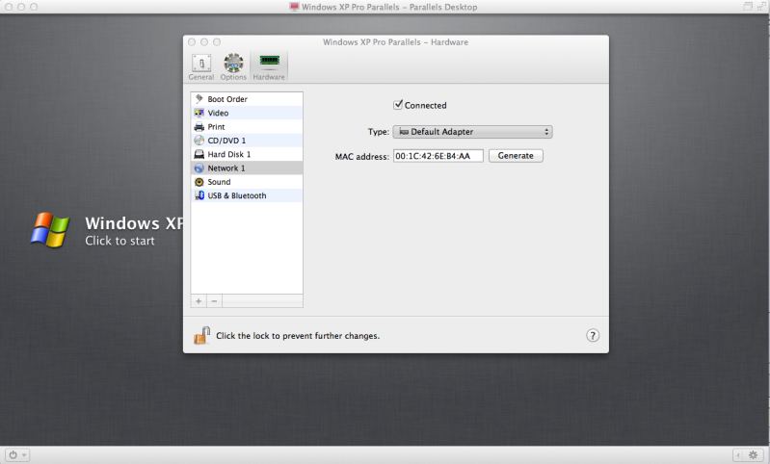Open the gear settings at bottom right
Image resolution: width=770 pixels, height=464 pixels.
pyautogui.click(x=753, y=455)
